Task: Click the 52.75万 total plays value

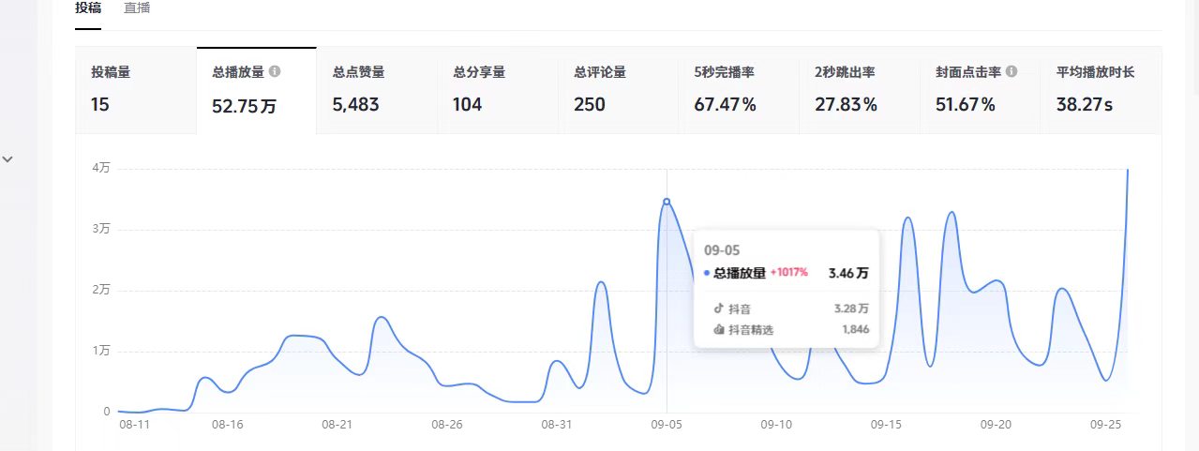Action: (x=245, y=106)
